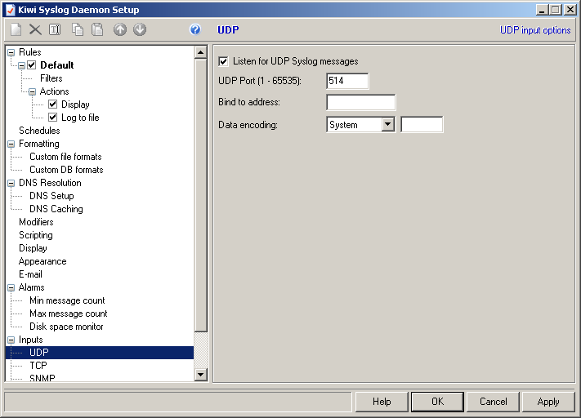The height and width of the screenshot is (418, 581).
Task: Toggle the Log to file checkbox
Action: pyautogui.click(x=52, y=118)
